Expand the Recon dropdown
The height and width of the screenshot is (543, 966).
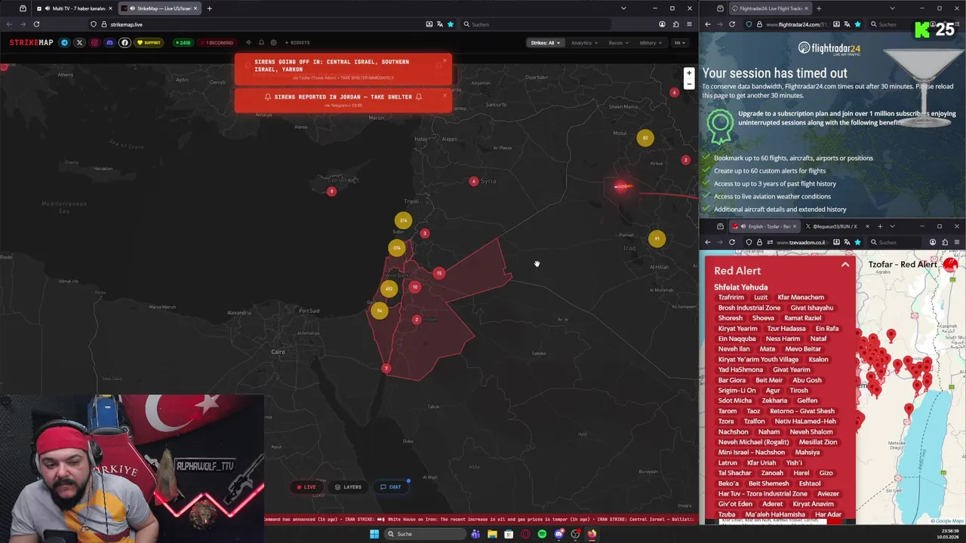click(619, 43)
